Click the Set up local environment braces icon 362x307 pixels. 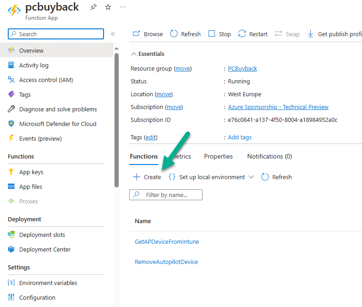coord(172,177)
